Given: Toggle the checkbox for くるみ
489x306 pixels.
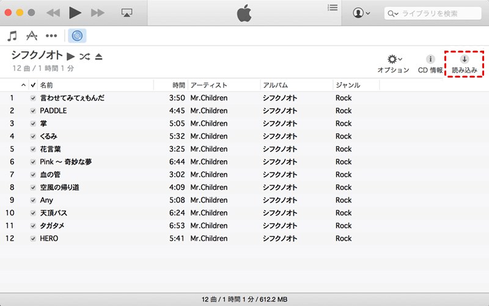Looking at the screenshot, I should (33, 136).
